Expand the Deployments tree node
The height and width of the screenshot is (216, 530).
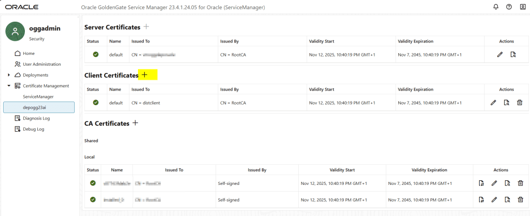9,75
